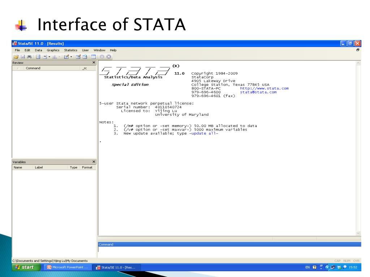Sort by Type column in Variables
Image resolution: width=370 pixels, height=277 pixels.
[x=74, y=167]
